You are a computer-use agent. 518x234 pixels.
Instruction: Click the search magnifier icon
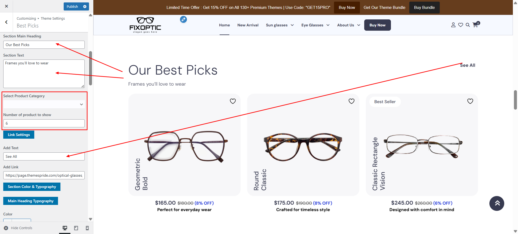click(468, 25)
